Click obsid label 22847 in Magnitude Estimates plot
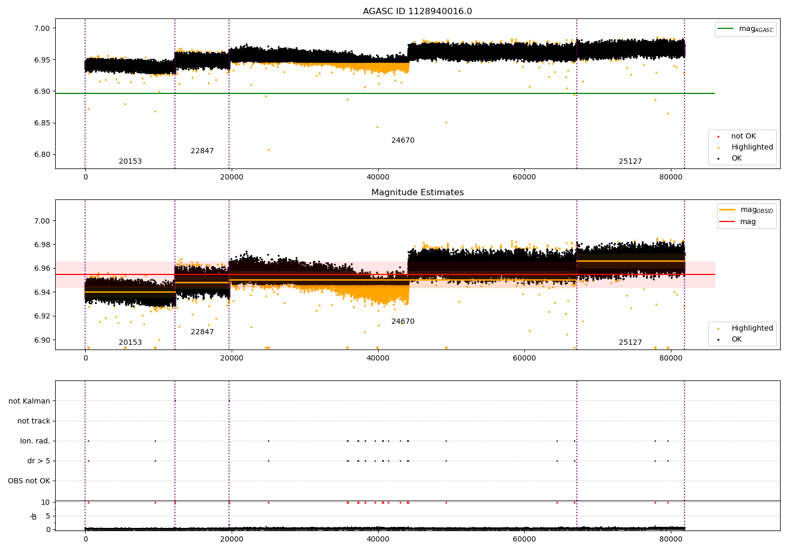Viewport: 788px width, 551px height. pyautogui.click(x=202, y=332)
